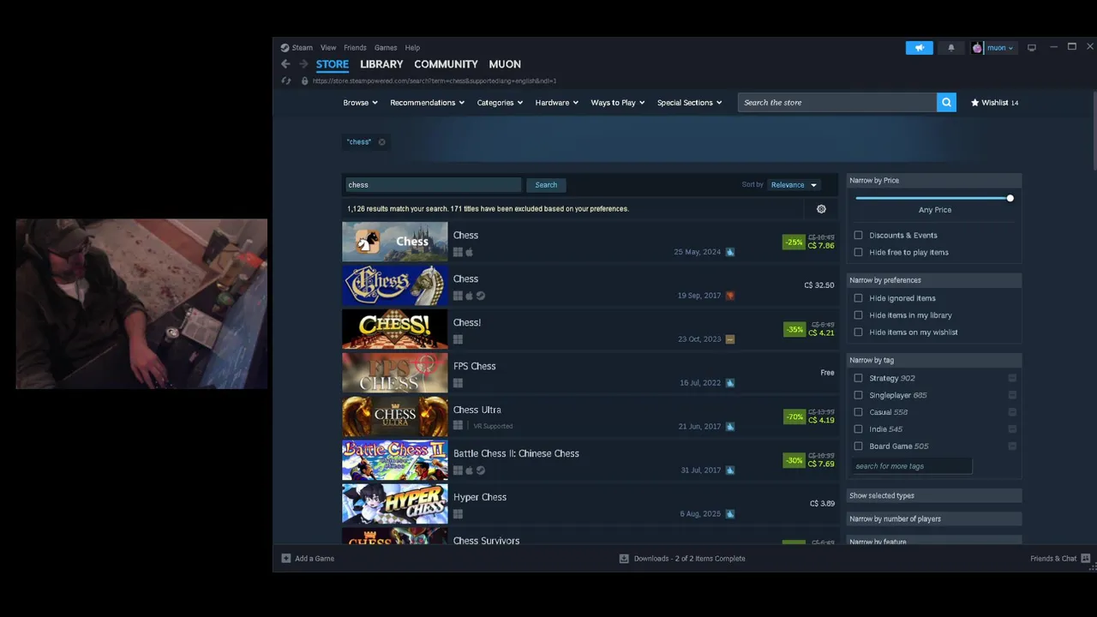Open search preferences gear icon
The width and height of the screenshot is (1097, 617).
821,209
